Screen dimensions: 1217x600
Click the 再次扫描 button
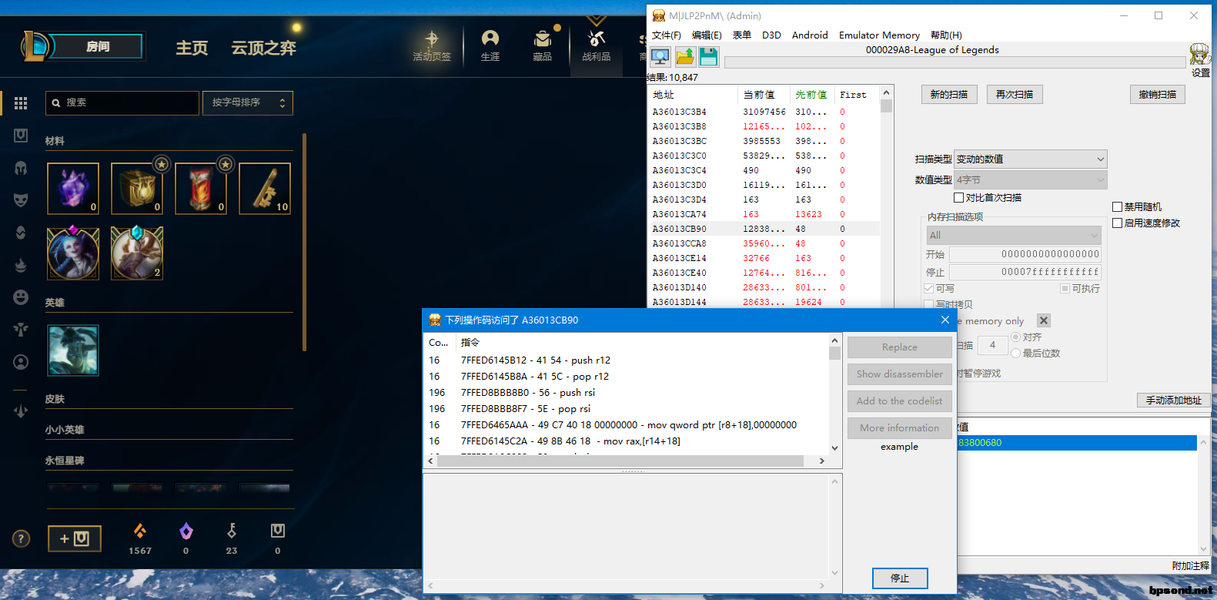point(1015,94)
